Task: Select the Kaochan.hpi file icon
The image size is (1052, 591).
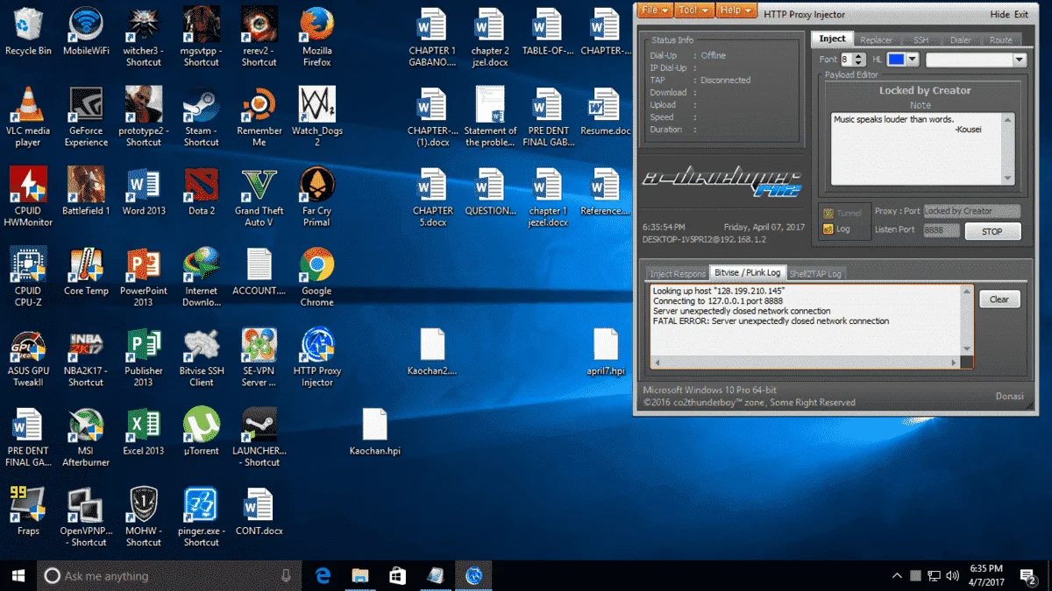Action: point(374,432)
